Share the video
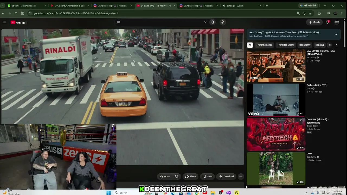The image size is (347, 195). pyautogui.click(x=190, y=177)
